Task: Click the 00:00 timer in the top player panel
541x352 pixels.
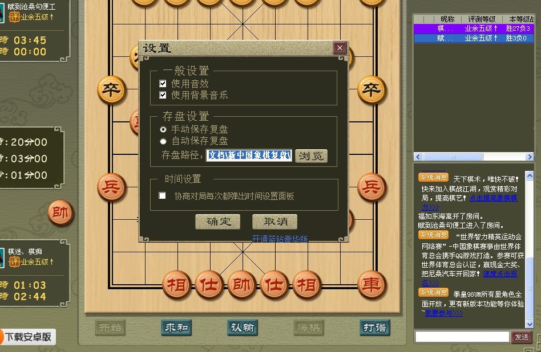Action: tap(30, 52)
